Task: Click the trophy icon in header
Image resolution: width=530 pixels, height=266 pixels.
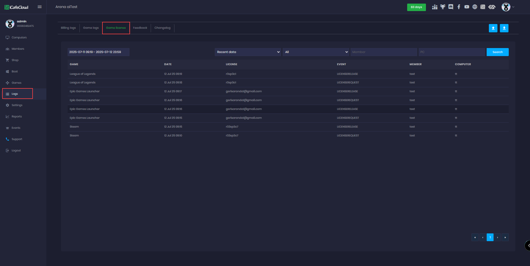Action: 443,7
